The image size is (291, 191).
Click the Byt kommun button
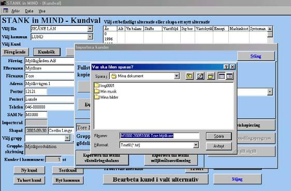point(68,180)
